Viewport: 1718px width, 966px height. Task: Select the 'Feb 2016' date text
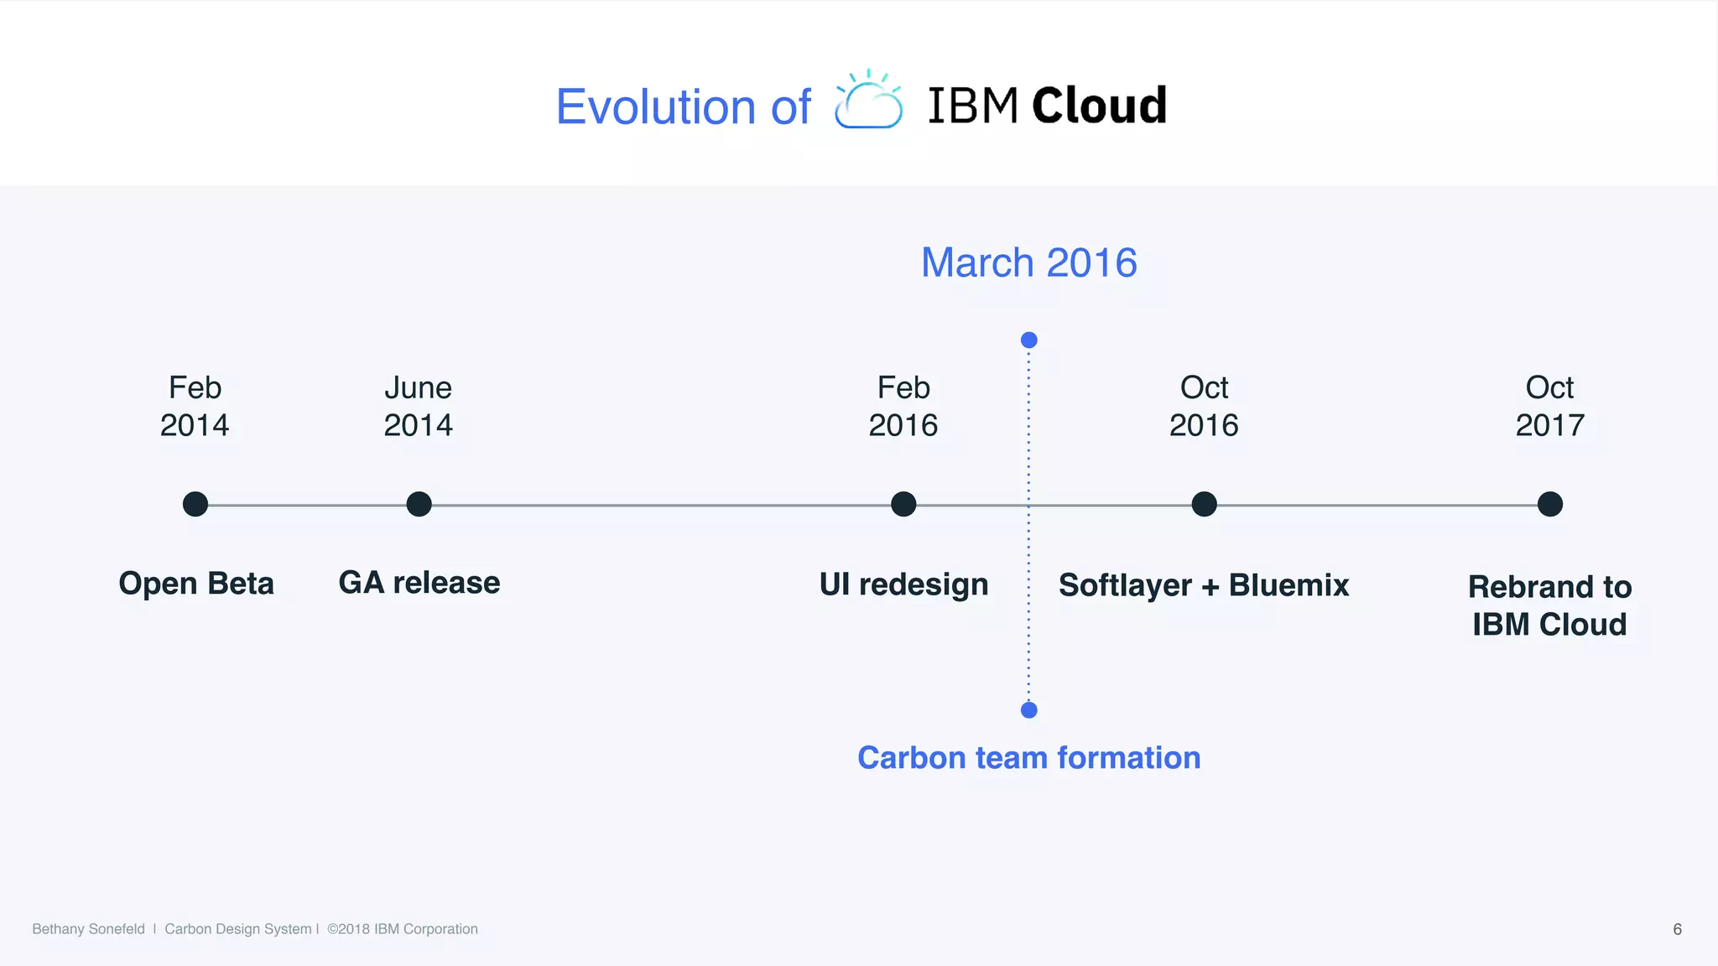pyautogui.click(x=903, y=406)
